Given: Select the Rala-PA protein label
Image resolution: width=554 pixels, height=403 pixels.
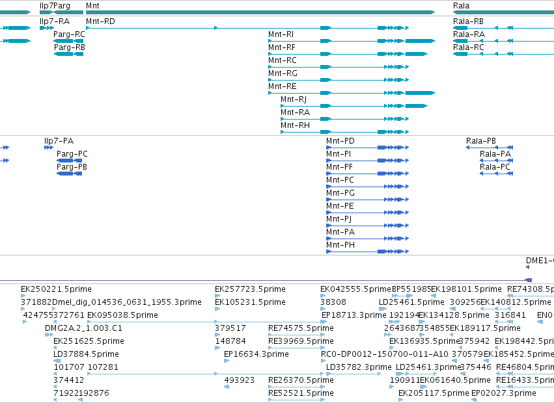Looking at the screenshot, I should coord(495,154).
